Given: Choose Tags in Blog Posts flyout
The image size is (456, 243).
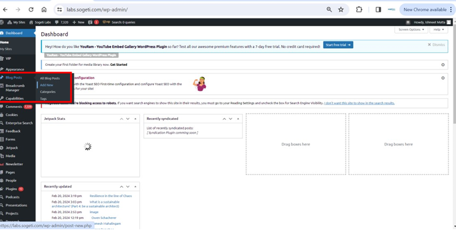Looking at the screenshot, I should click(44, 99).
